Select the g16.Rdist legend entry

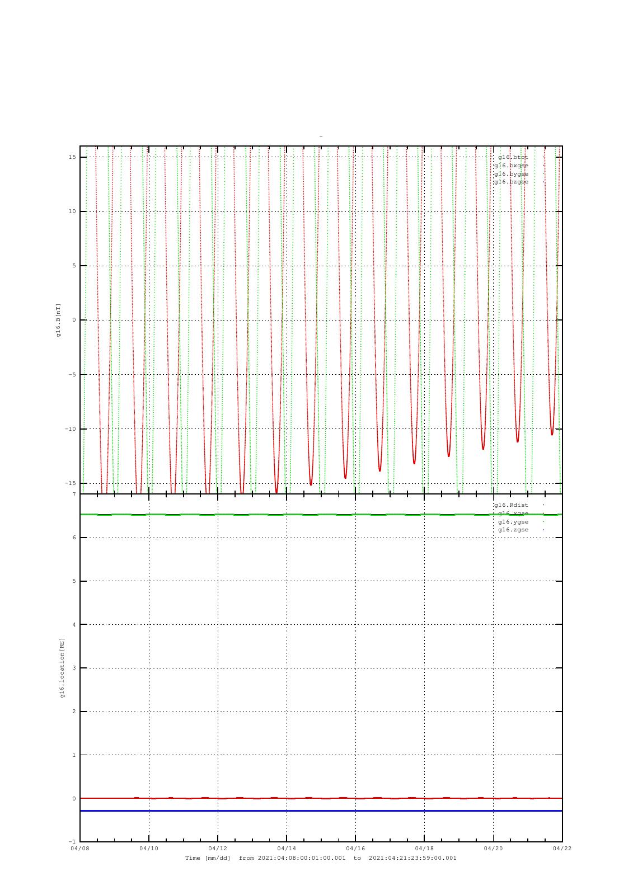point(511,505)
